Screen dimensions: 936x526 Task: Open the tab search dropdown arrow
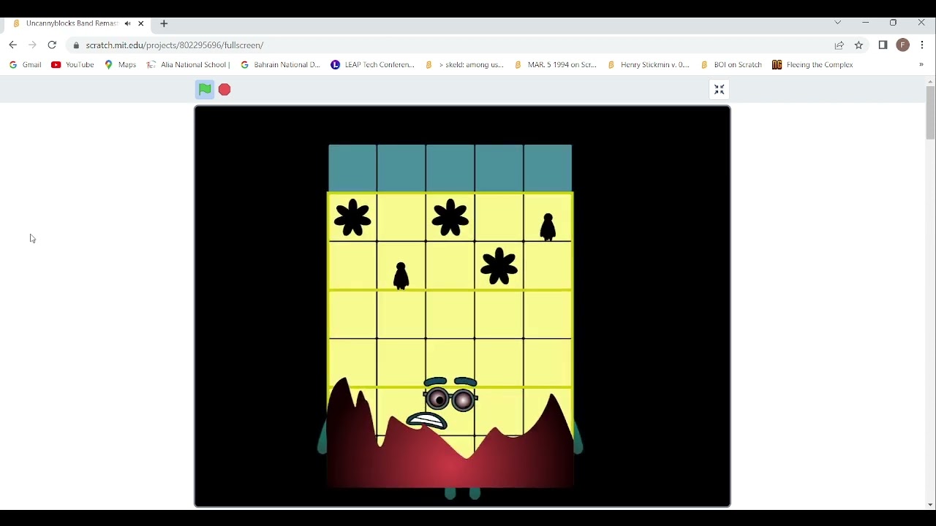coord(838,23)
